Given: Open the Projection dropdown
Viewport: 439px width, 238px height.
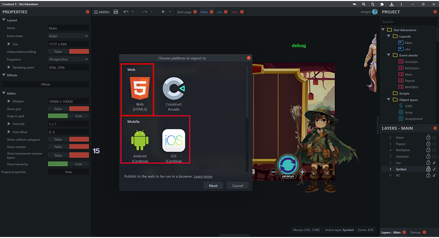Looking at the screenshot, I should (x=68, y=59).
